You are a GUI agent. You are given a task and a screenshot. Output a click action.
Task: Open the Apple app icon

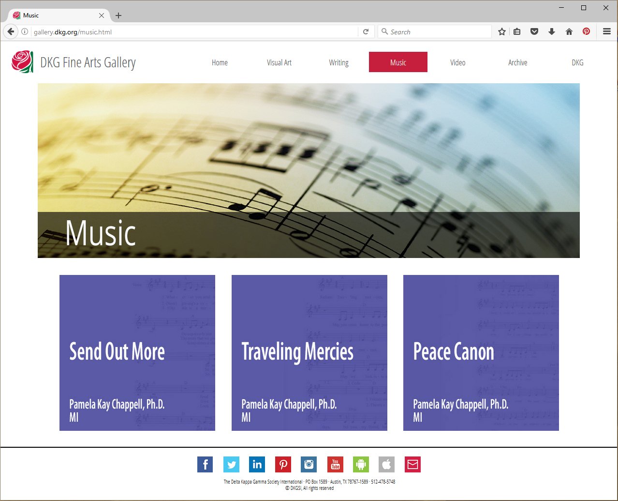[386, 464]
